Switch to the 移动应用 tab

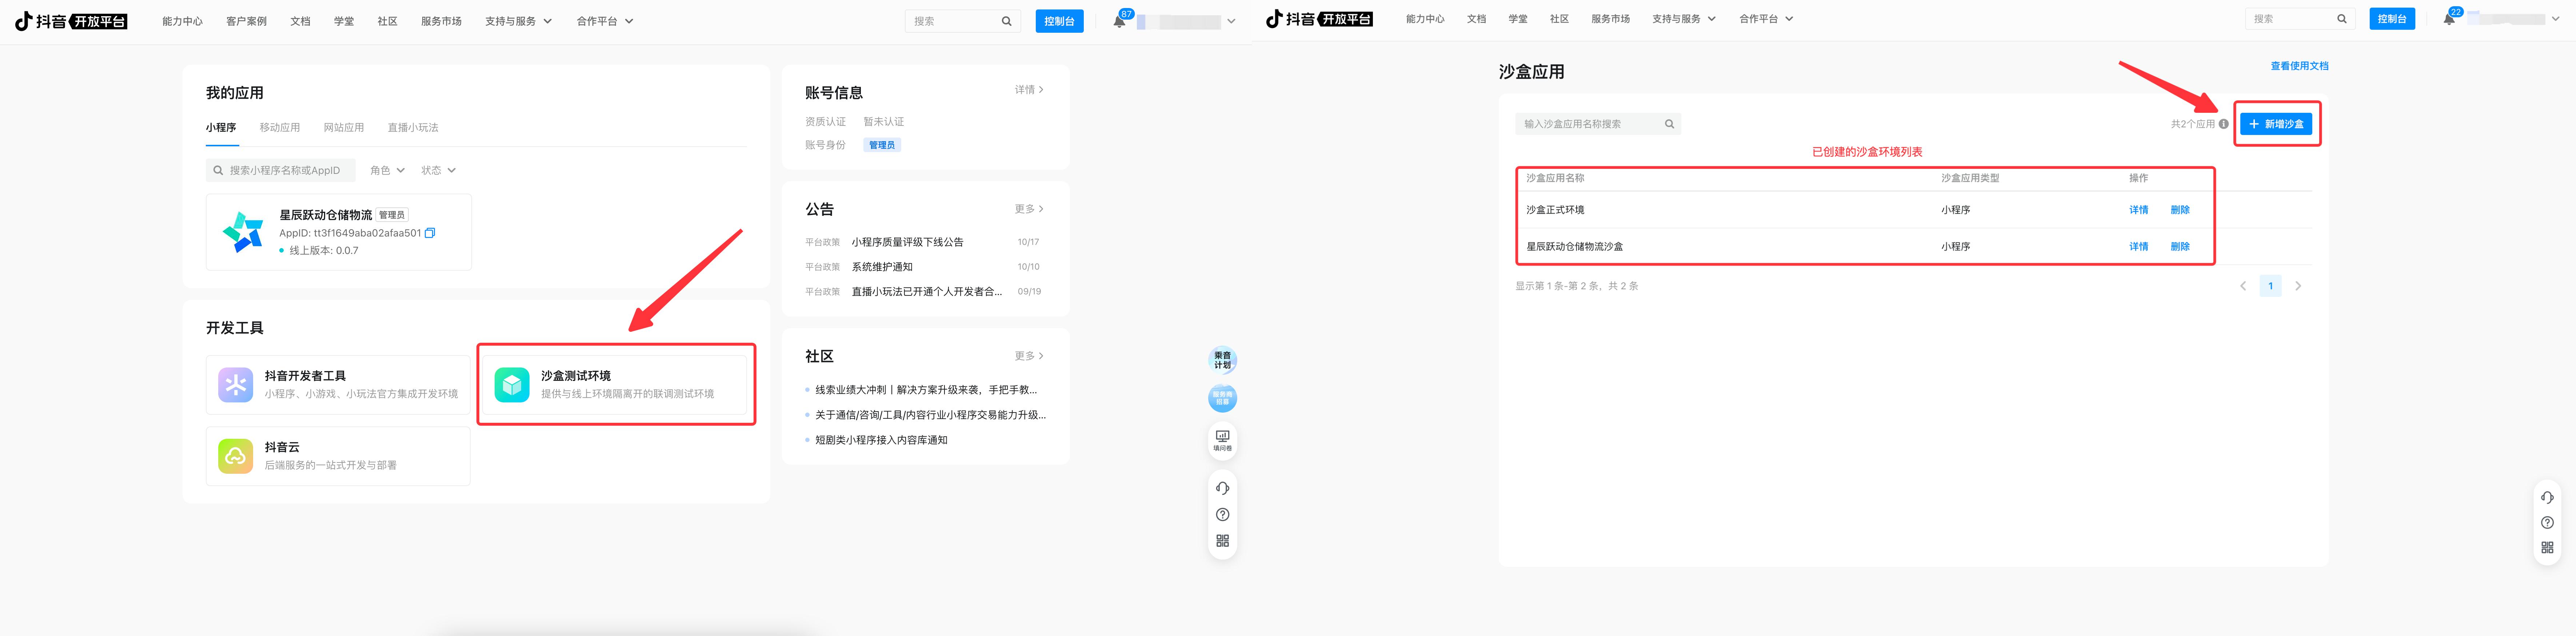(280, 128)
